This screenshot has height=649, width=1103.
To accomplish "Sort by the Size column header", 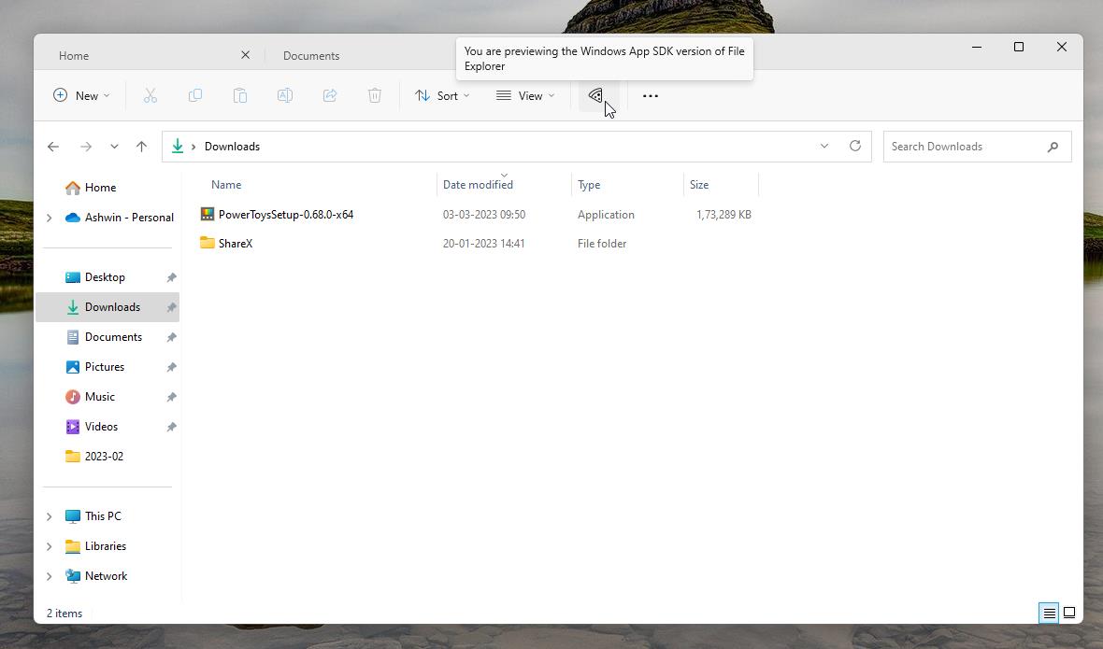I will (x=698, y=185).
